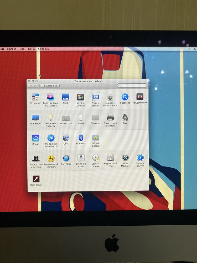Open Flash Player preferences
This screenshot has height=263, width=197.
tap(36, 179)
